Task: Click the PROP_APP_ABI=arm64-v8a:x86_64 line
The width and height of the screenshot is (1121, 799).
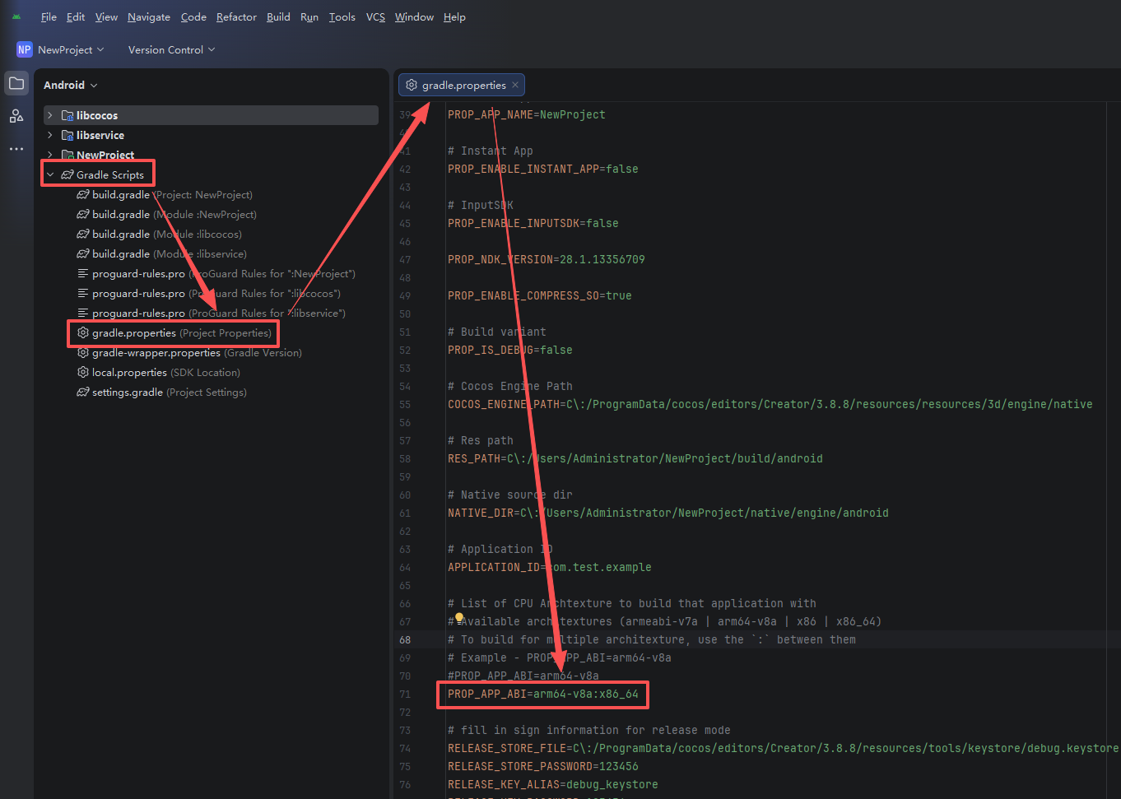Action: pyautogui.click(x=543, y=694)
